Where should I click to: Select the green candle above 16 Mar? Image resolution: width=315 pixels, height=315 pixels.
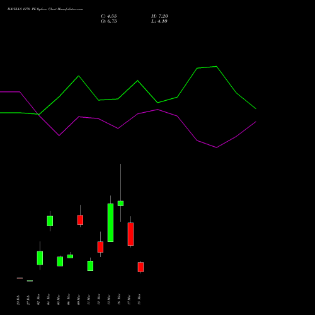(x=120, y=203)
